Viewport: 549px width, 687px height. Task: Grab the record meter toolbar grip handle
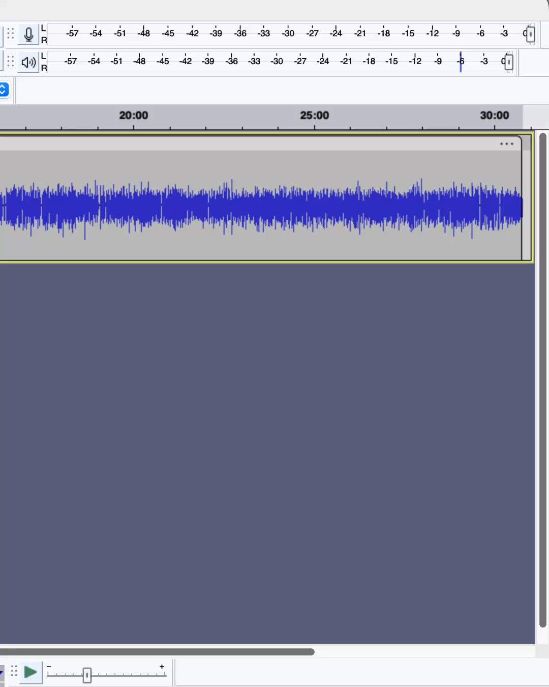(x=10, y=35)
